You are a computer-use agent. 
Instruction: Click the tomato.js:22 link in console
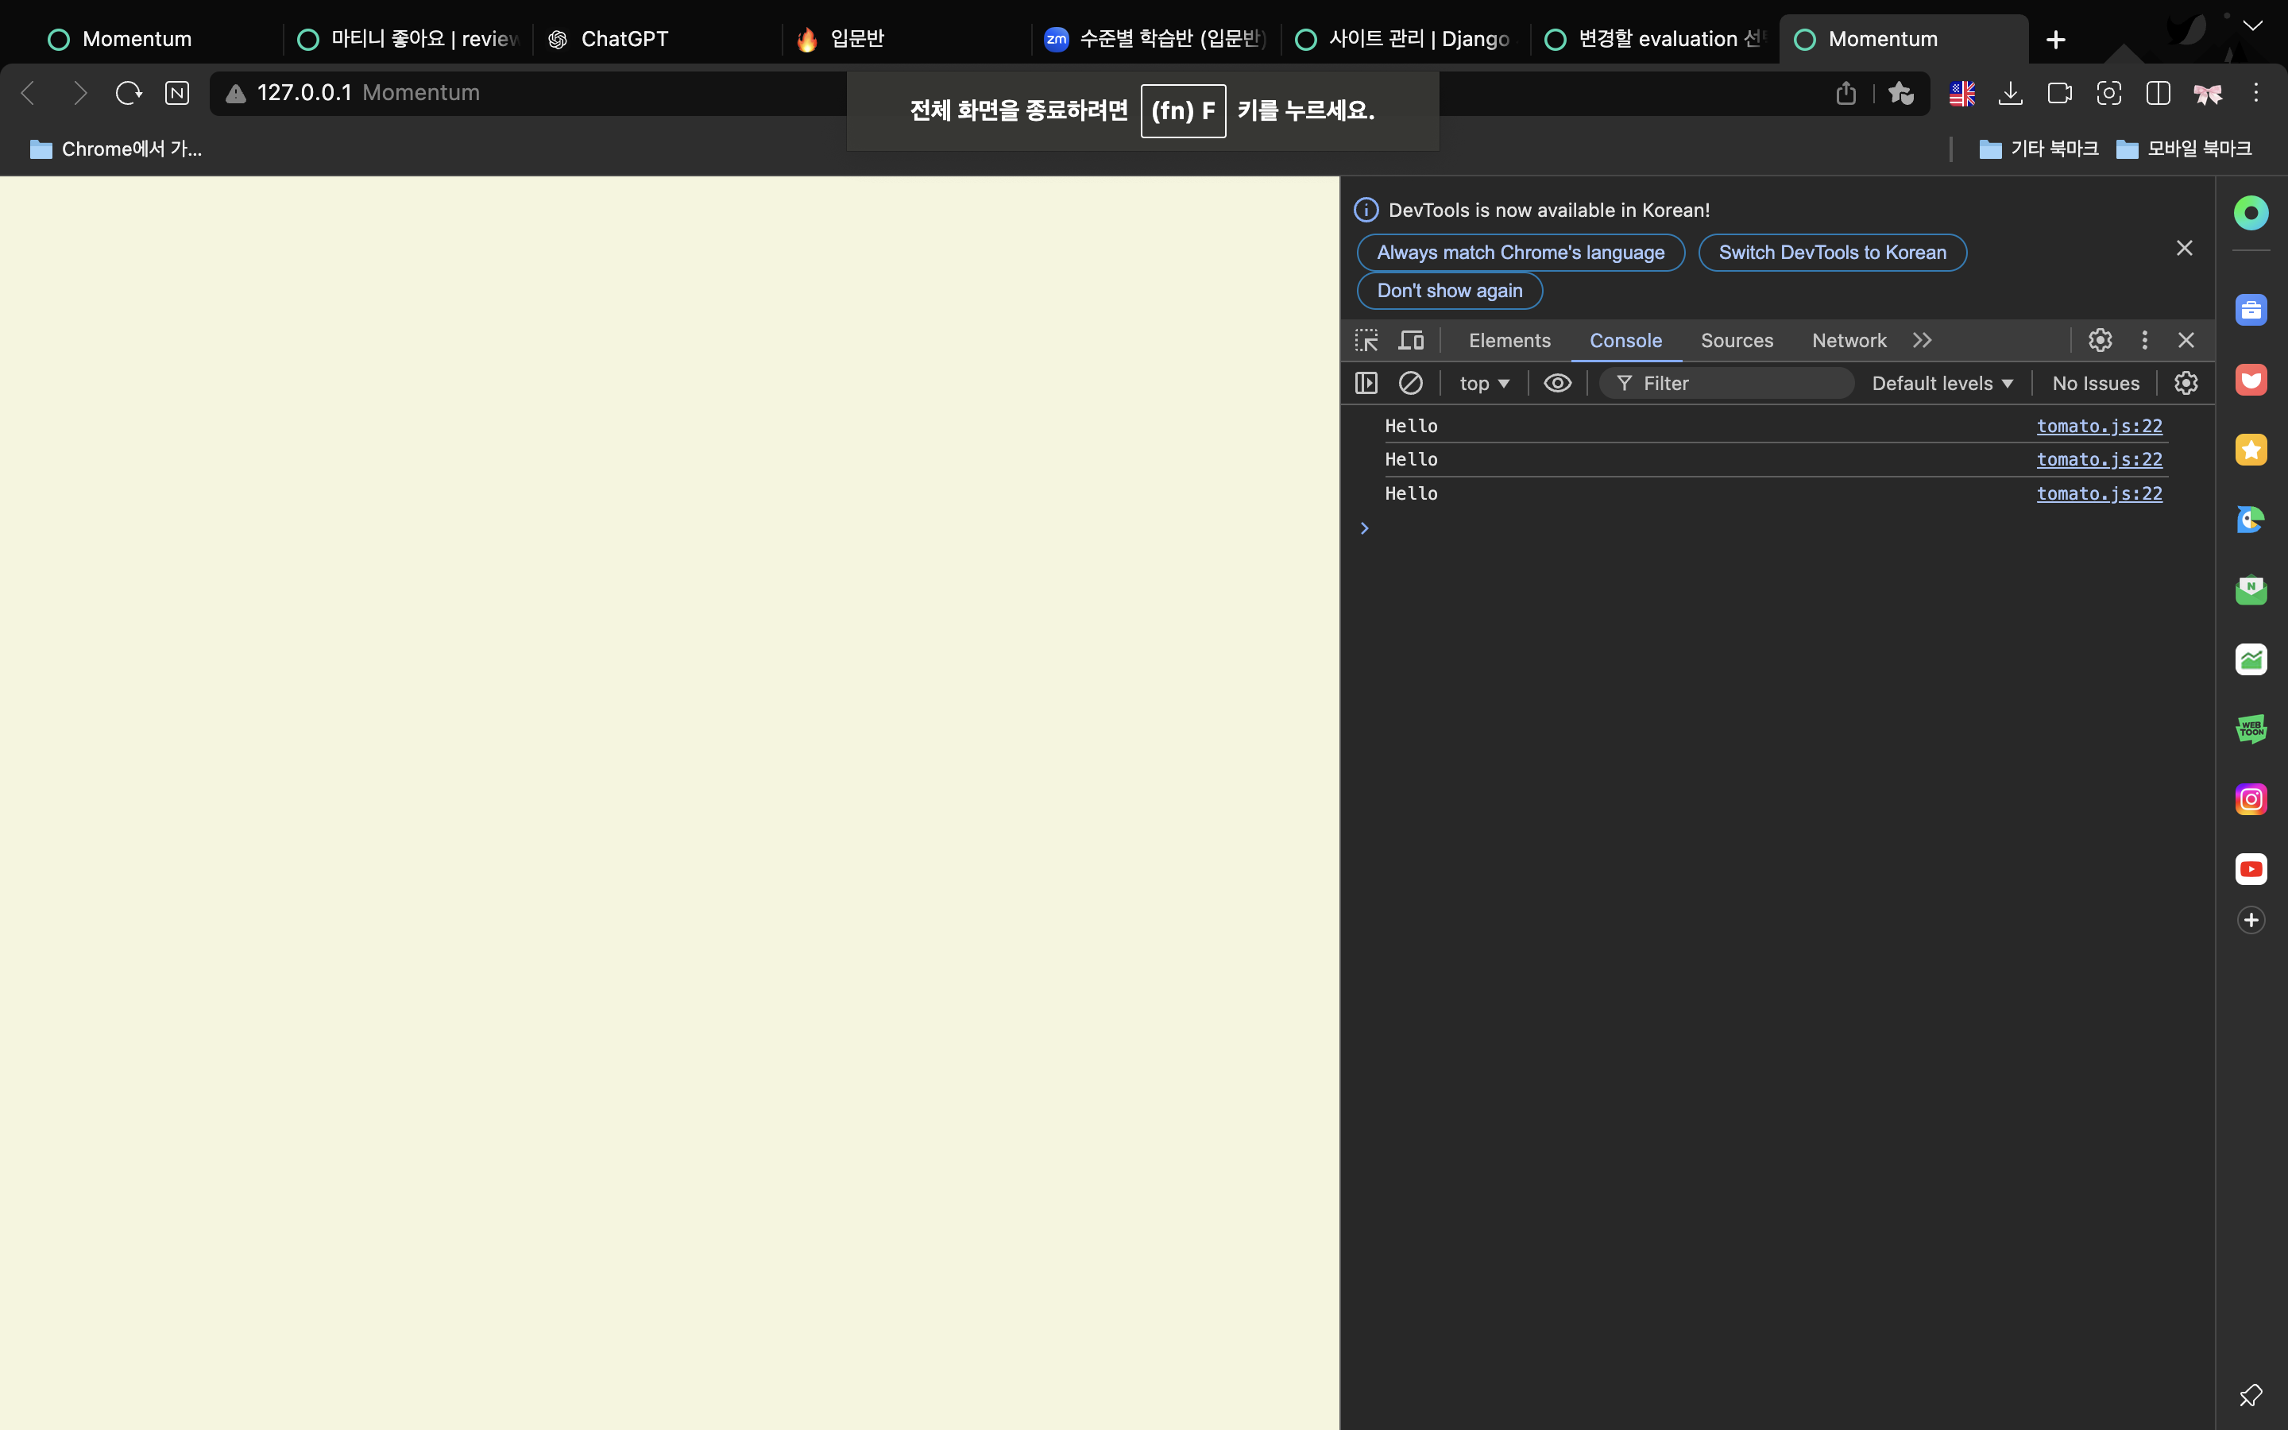point(2099,425)
